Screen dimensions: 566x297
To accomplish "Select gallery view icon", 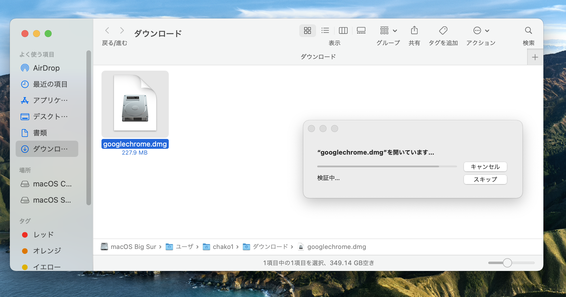I will coord(361,30).
